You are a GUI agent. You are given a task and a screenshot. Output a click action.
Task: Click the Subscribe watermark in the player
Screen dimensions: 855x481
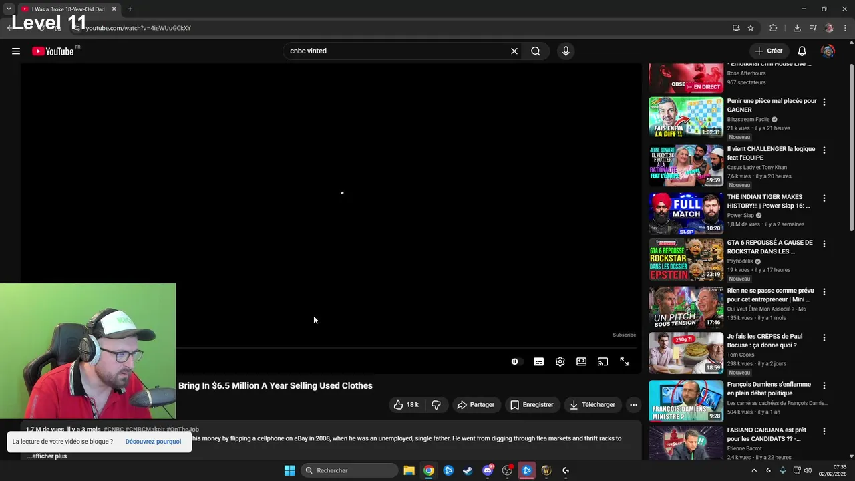tap(625, 335)
